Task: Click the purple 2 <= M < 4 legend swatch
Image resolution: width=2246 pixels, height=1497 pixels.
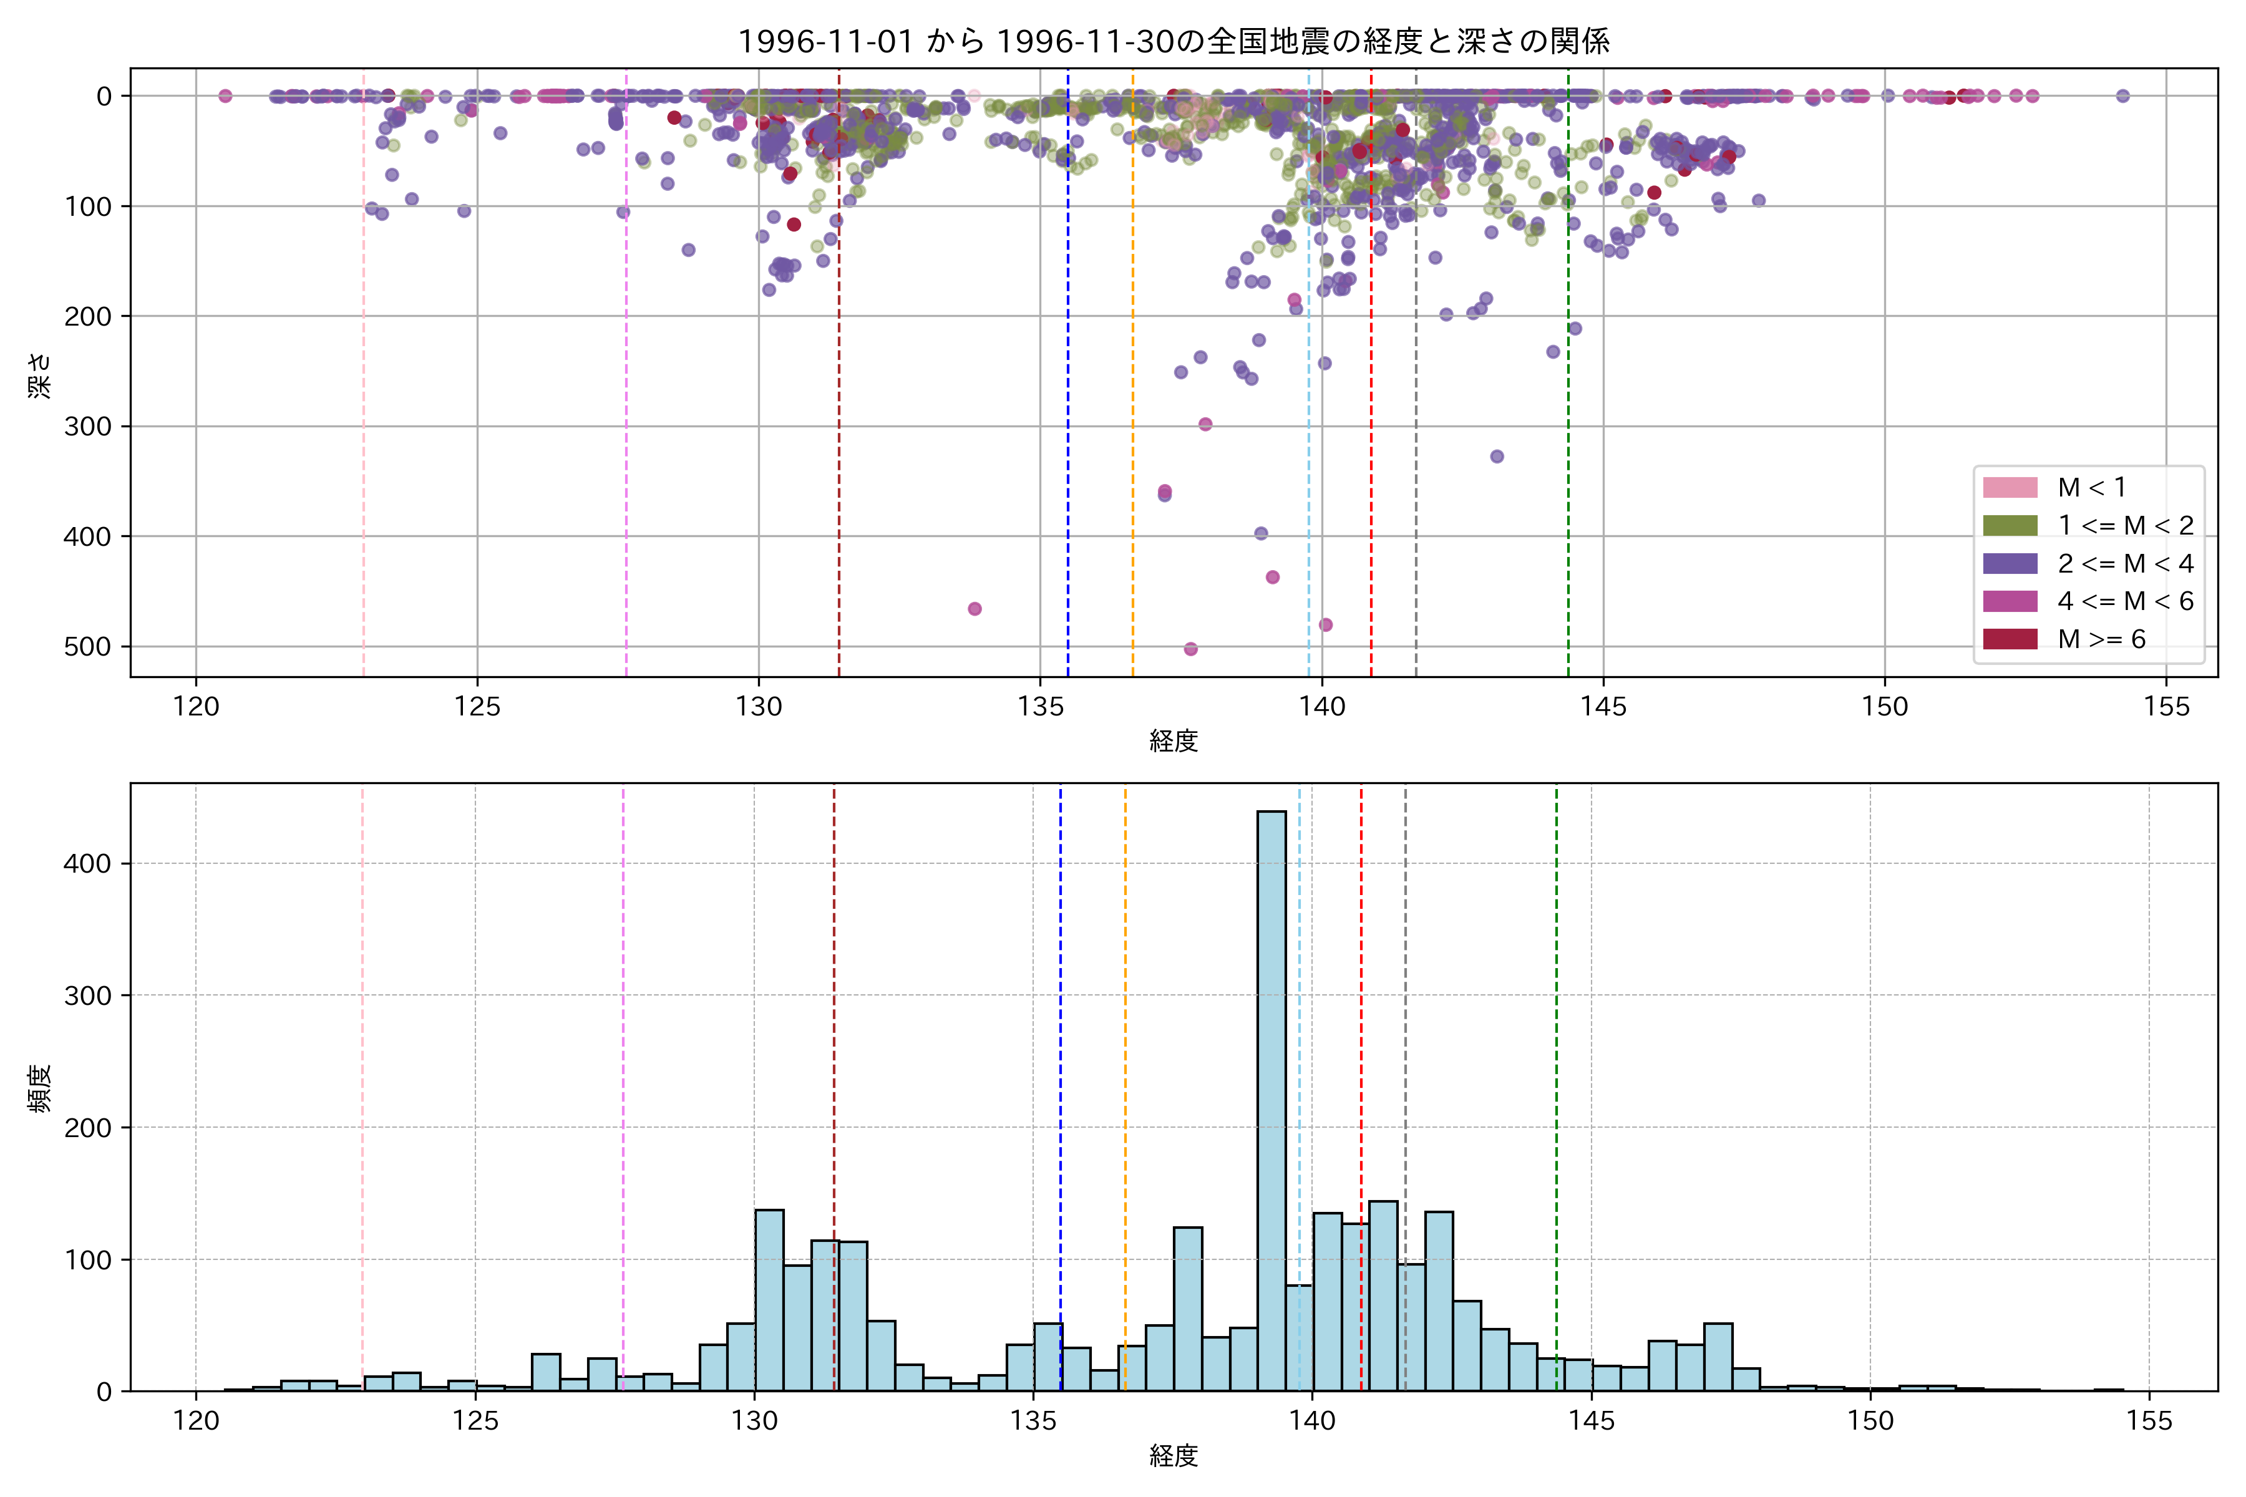Action: (x=2009, y=563)
